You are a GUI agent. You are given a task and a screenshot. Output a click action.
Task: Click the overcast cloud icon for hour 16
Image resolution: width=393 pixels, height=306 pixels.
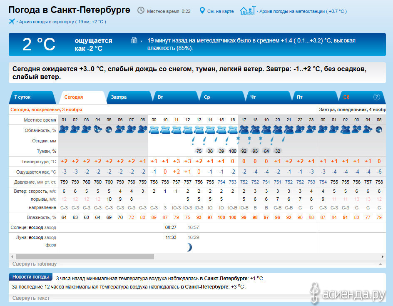point(233,130)
